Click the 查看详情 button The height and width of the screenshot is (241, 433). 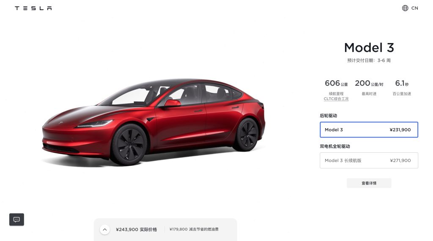[369, 183]
